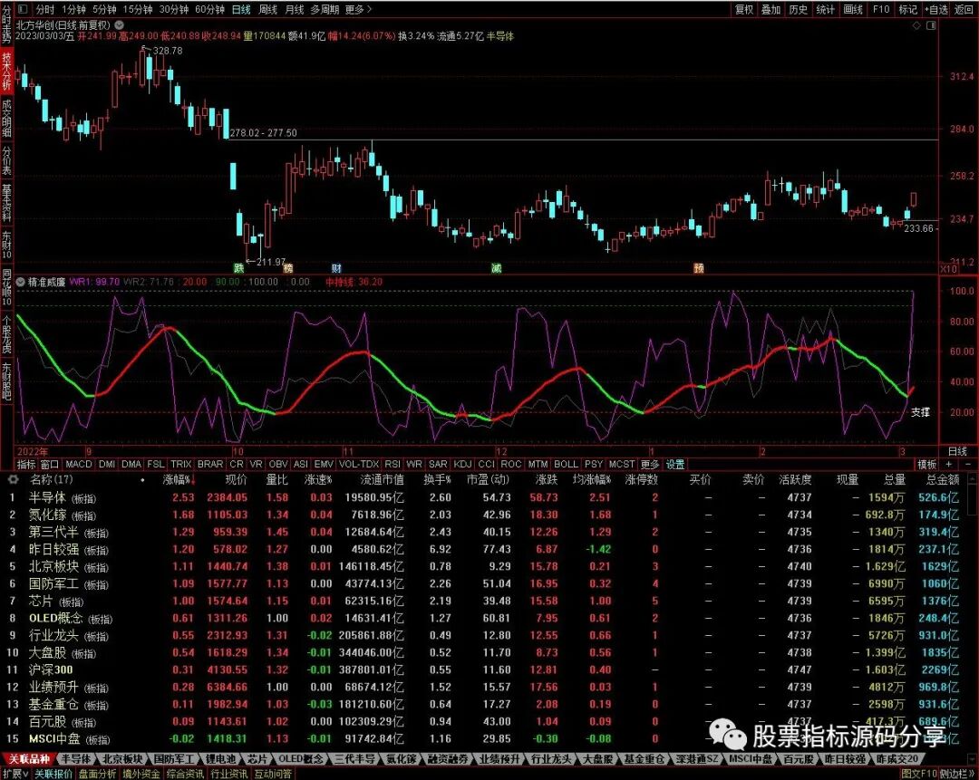Open the 综合资讯 bottom tab

click(x=186, y=774)
